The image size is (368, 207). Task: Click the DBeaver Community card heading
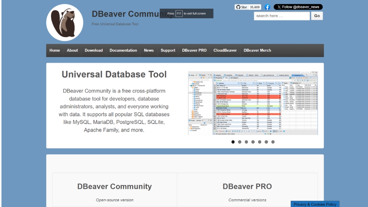pos(114,186)
